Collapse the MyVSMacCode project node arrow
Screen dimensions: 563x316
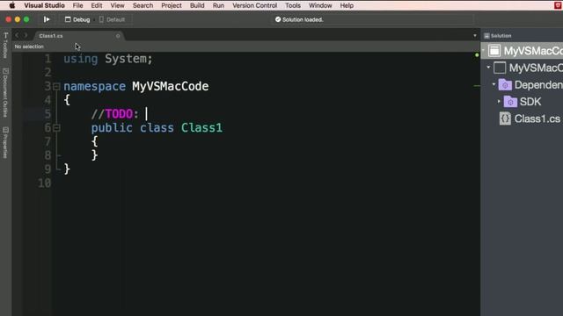click(488, 67)
